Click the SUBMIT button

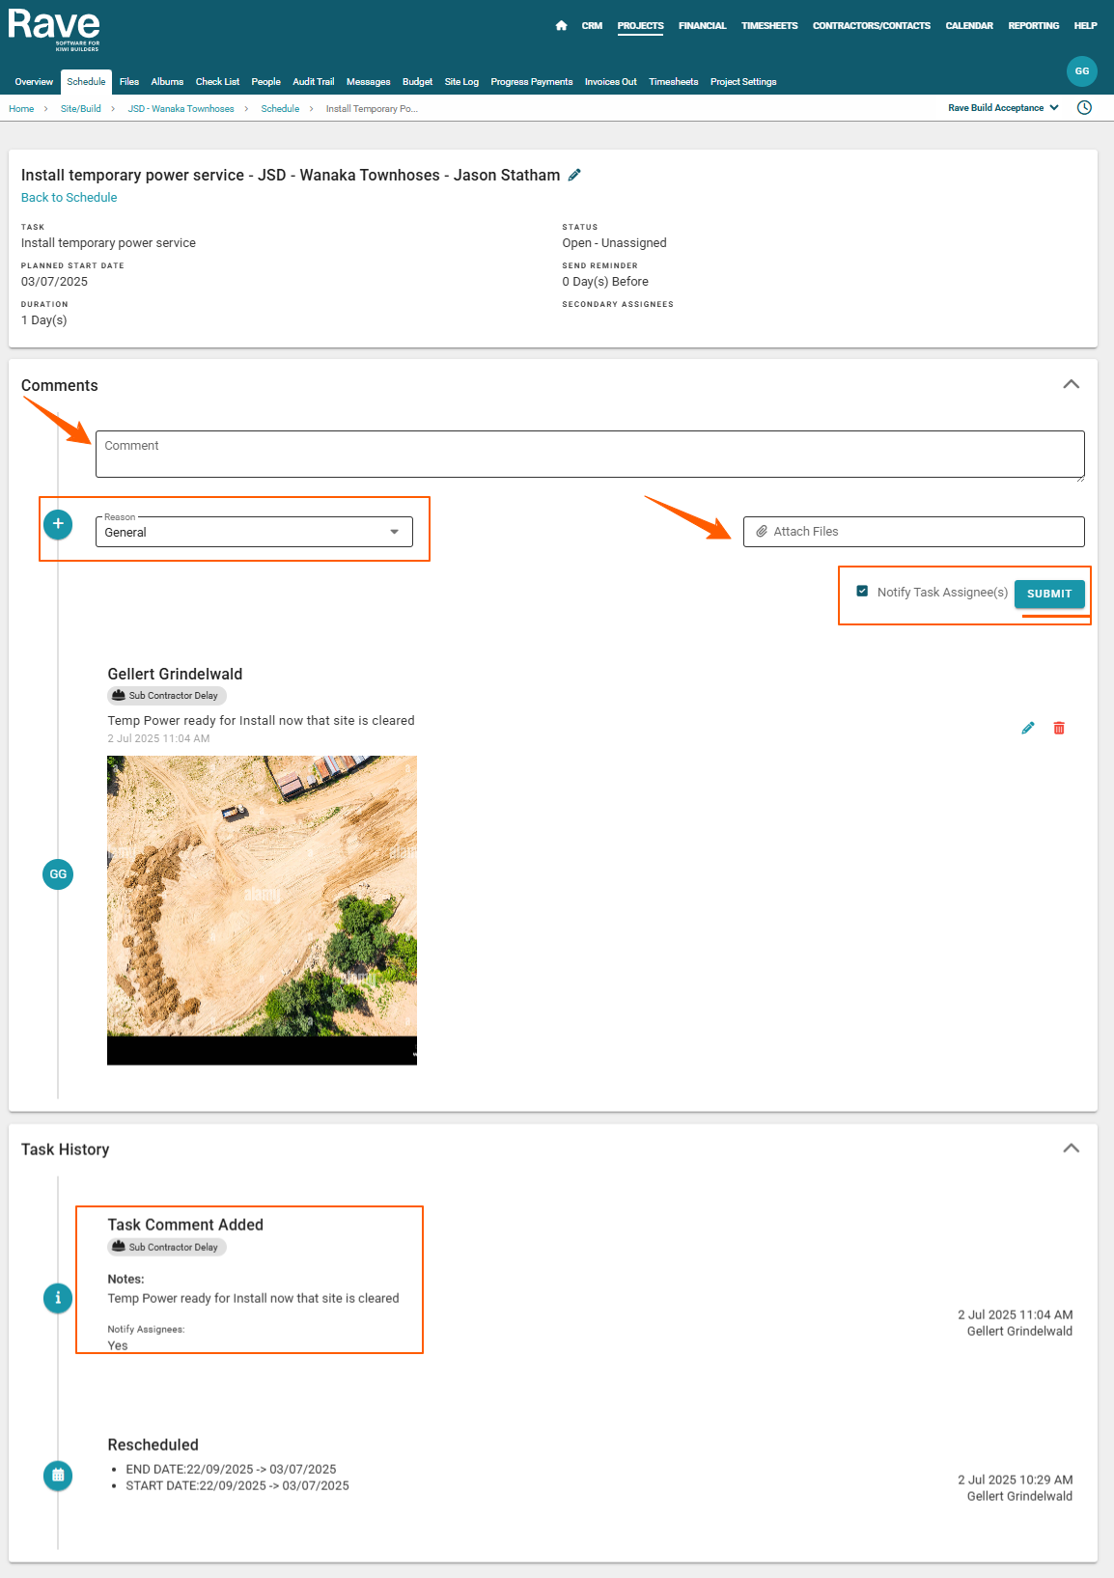pyautogui.click(x=1049, y=594)
